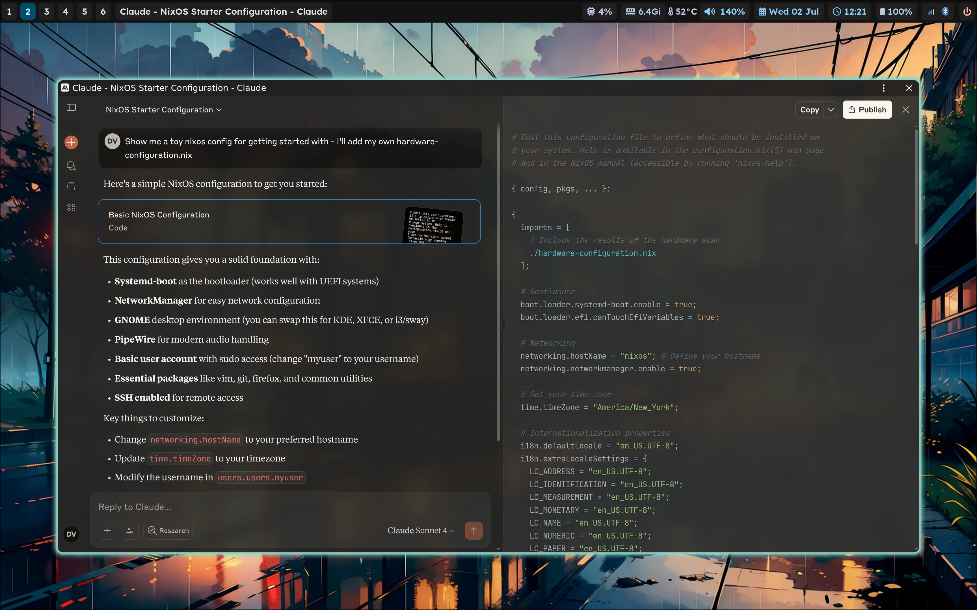Switch to workspace 1
The width and height of the screenshot is (977, 610).
click(9, 11)
